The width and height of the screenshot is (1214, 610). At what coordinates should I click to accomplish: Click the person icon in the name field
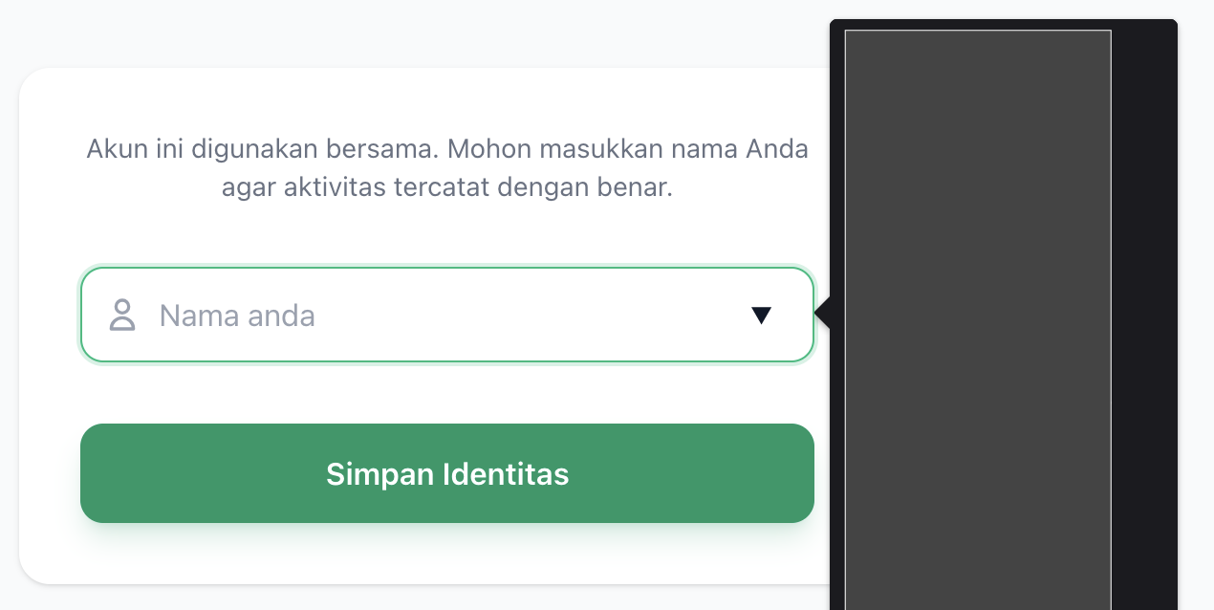point(122,316)
